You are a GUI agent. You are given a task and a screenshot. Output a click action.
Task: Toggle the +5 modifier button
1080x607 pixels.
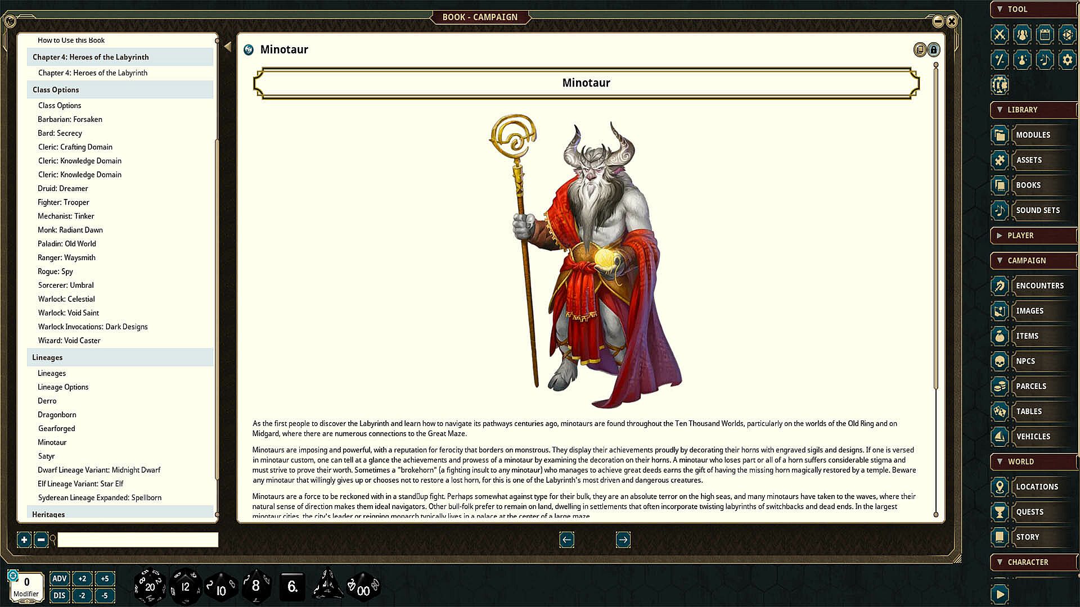click(x=105, y=578)
